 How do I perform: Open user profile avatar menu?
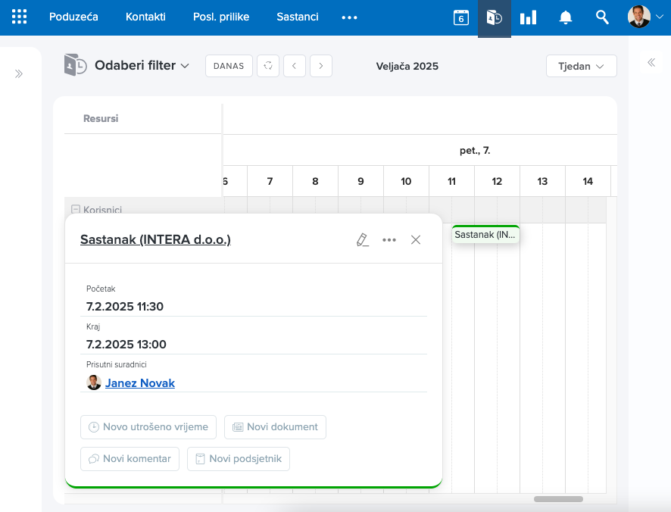pos(644,17)
